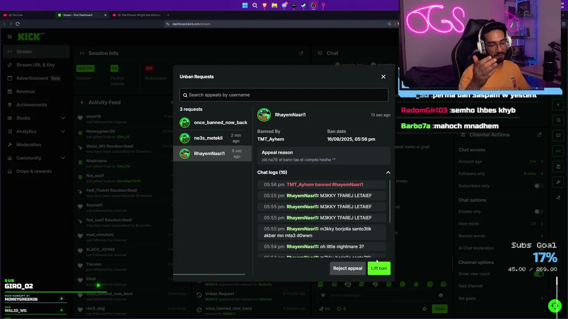
Task: Focus the Search appeals by username field
Action: point(284,95)
